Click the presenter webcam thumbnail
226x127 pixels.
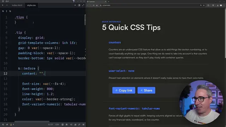(201, 102)
